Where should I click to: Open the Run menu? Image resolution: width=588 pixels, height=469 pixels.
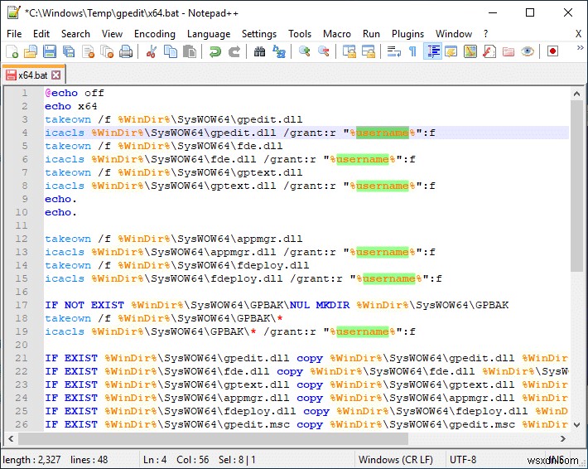[371, 34]
